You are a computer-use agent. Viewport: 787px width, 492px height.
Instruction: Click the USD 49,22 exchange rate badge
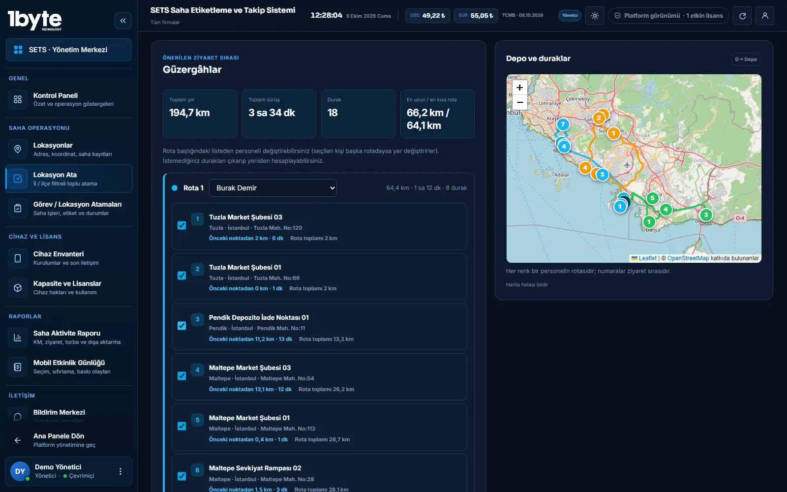pos(427,16)
